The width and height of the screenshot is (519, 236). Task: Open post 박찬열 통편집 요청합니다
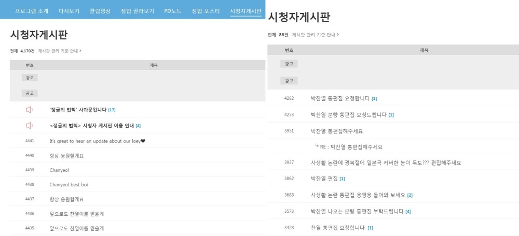coord(340,98)
